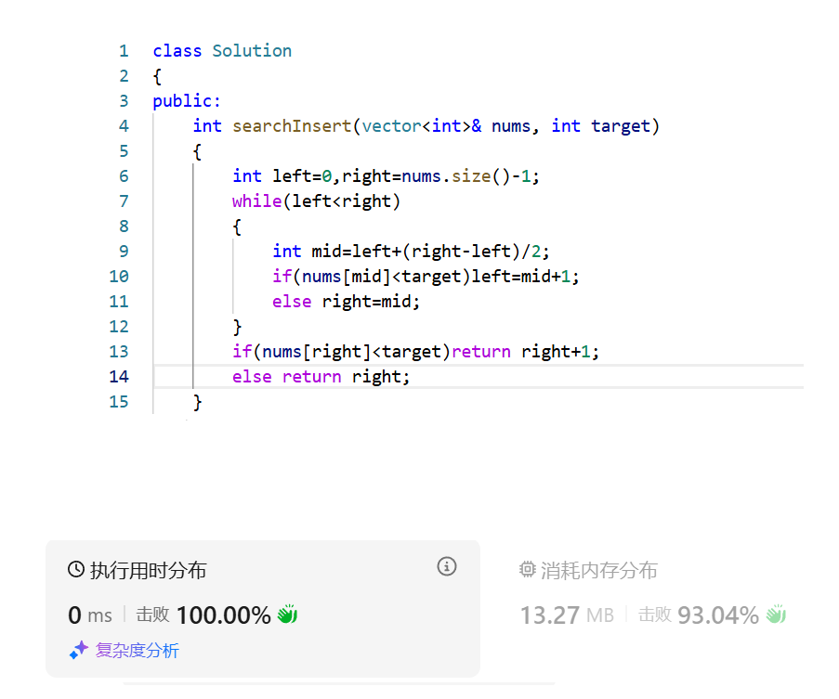The height and width of the screenshot is (699, 839).
Task: Click 'int left=0,right=nums.size()-1;' line
Action: click(x=386, y=176)
